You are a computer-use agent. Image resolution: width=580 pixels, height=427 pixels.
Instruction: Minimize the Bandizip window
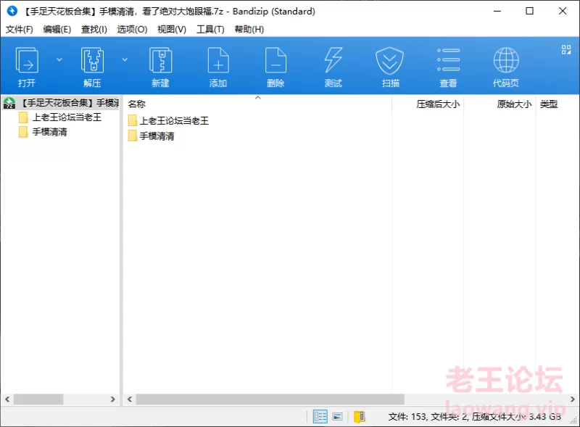point(497,11)
